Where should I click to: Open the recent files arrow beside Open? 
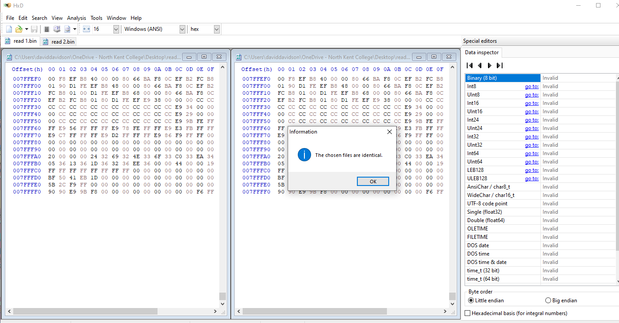click(26, 29)
